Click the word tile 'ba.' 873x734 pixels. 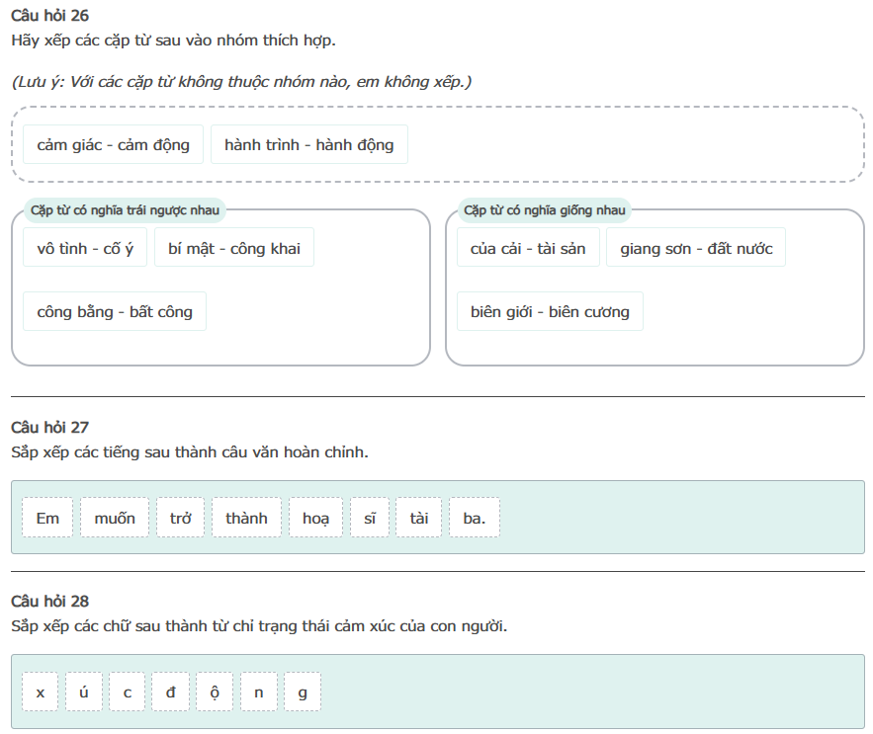[475, 518]
